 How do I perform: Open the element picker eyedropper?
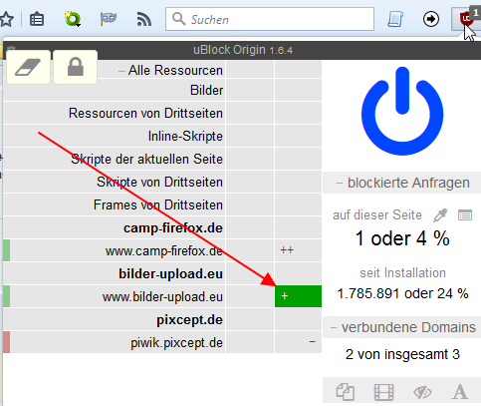coord(440,215)
